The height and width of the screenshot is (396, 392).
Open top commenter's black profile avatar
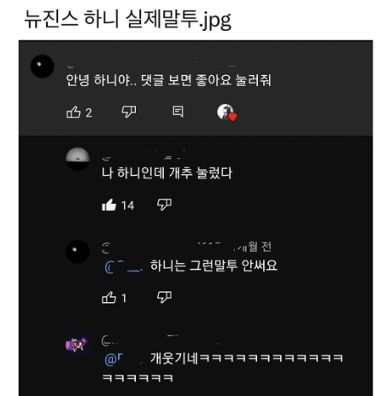[x=42, y=67]
